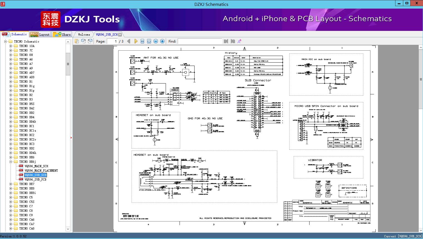Expand the TECNO B1g folder
This screenshot has height=239, width=423.
(x=11, y=86)
